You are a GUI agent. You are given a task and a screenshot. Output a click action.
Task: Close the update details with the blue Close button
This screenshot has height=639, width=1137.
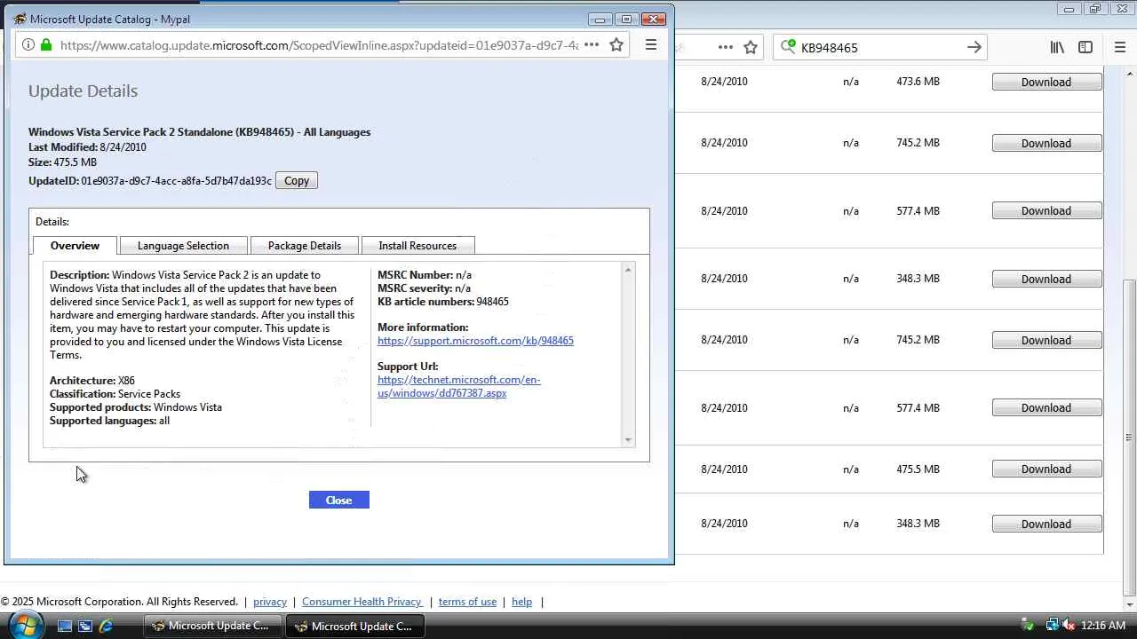tap(338, 501)
